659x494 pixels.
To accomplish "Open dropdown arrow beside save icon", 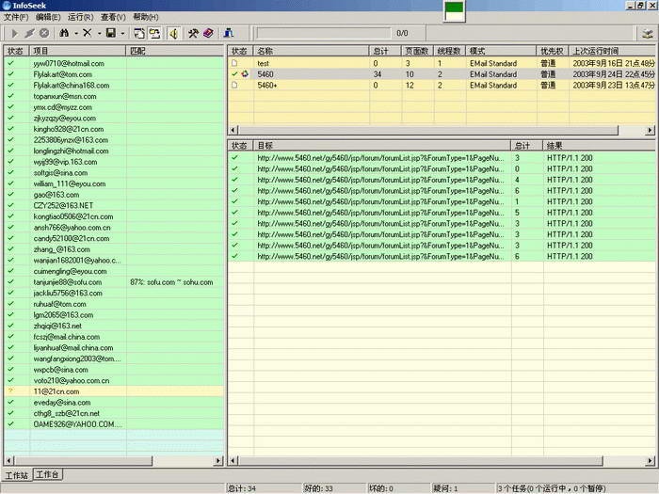I will tap(122, 33).
